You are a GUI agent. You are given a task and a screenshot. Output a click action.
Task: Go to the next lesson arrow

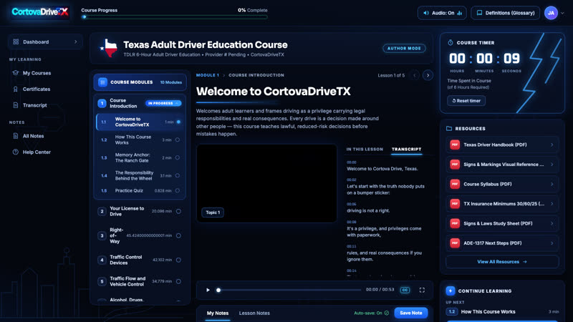[x=428, y=75]
